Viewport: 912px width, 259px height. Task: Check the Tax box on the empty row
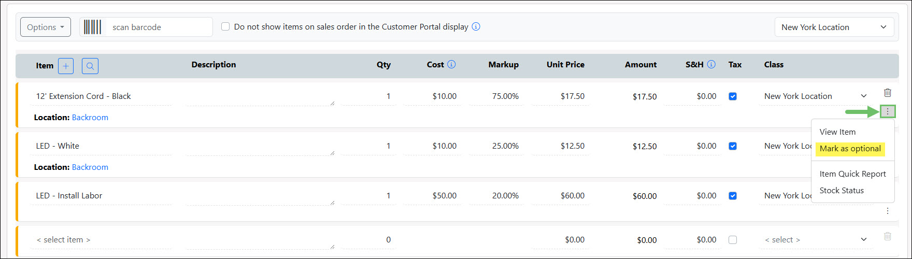point(733,240)
